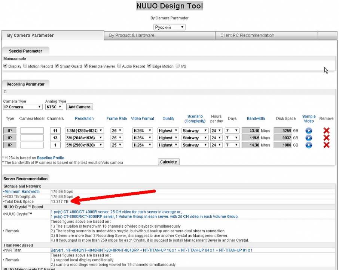Click the Calculate button
This screenshot has height=270, width=339.
(x=169, y=162)
